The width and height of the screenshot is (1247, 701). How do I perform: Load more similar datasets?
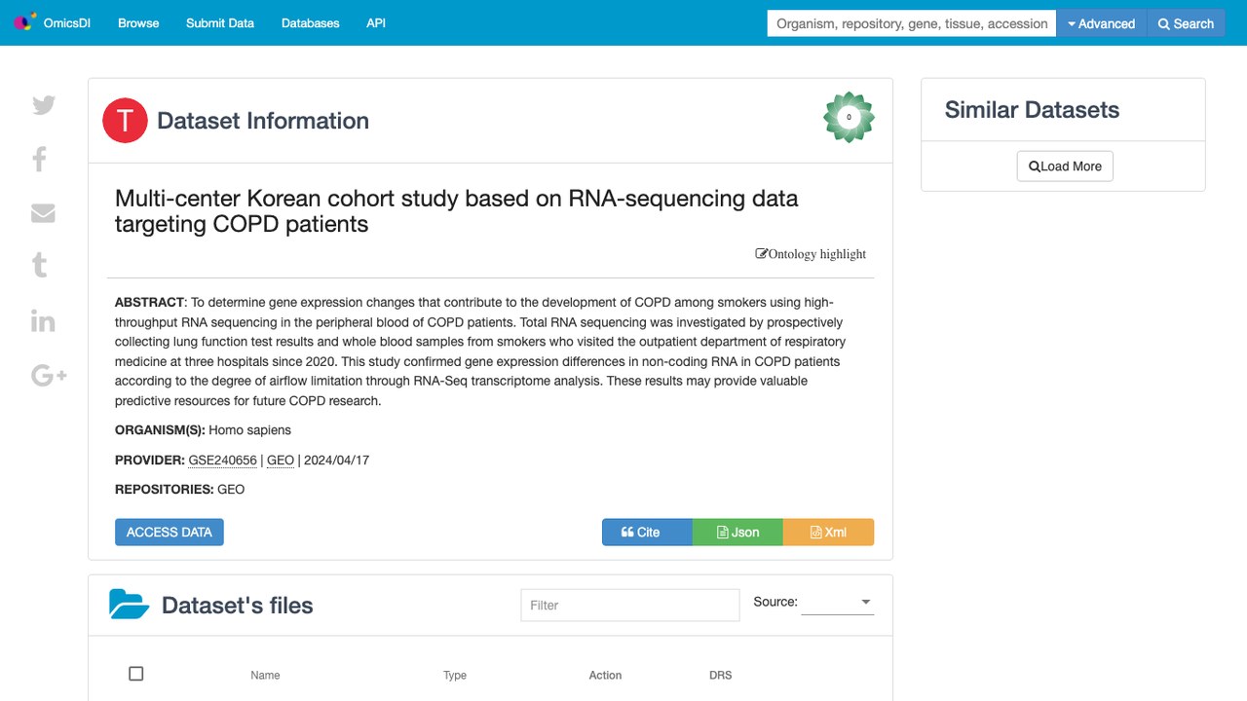click(1065, 166)
